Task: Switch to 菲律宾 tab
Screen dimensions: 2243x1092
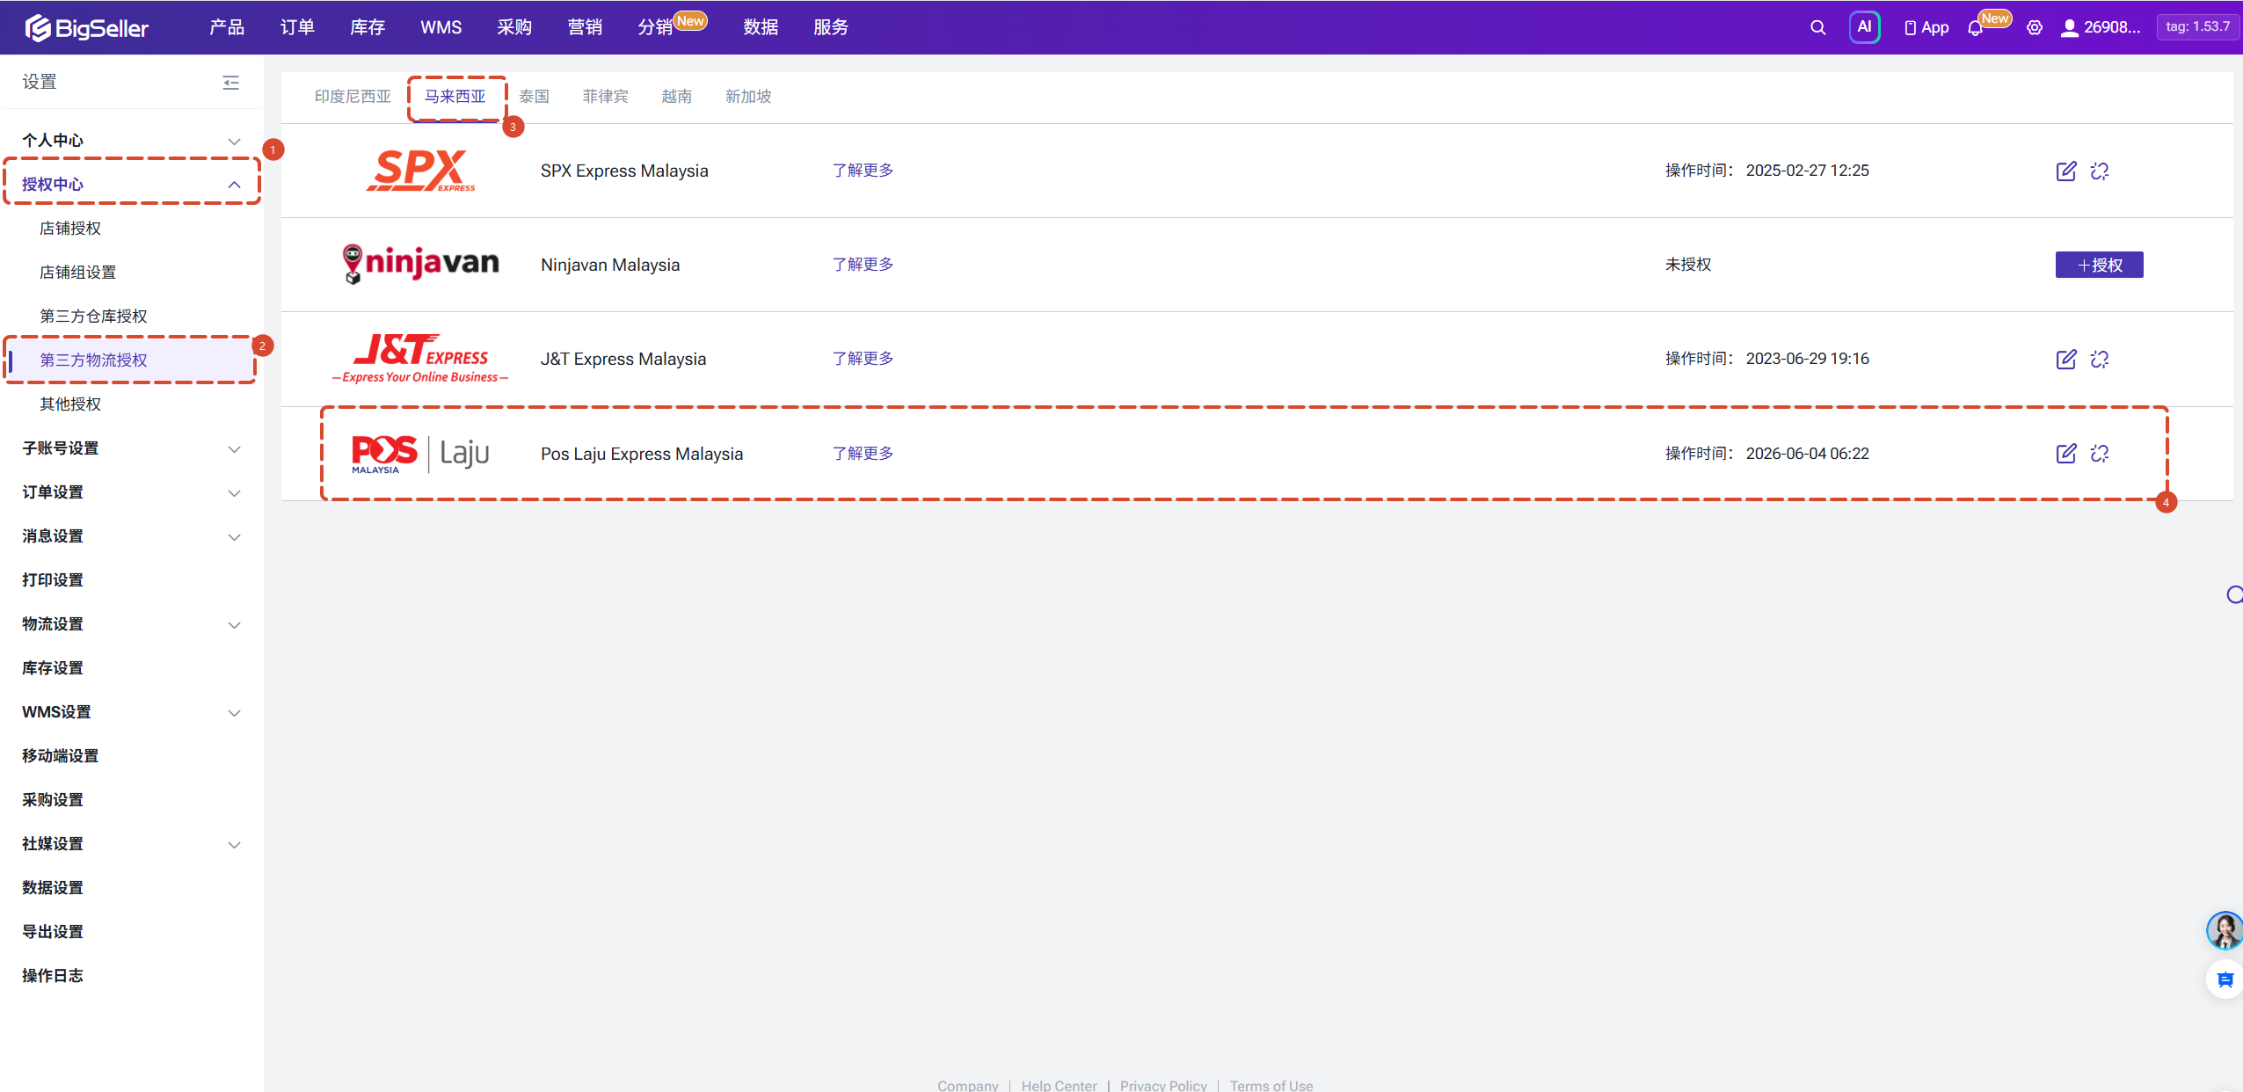Action: (x=605, y=97)
